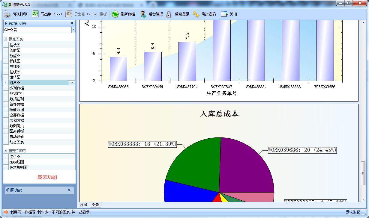Click the WORK038888: 18 (21.89%) pie label

[142, 144]
